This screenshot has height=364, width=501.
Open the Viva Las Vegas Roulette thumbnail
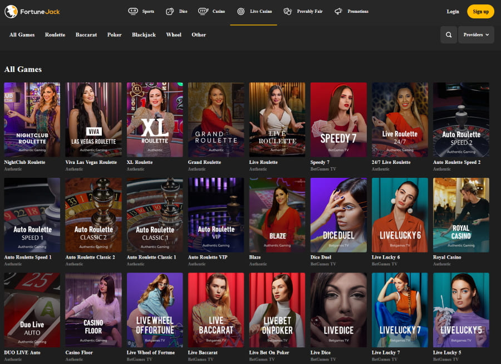coord(94,120)
